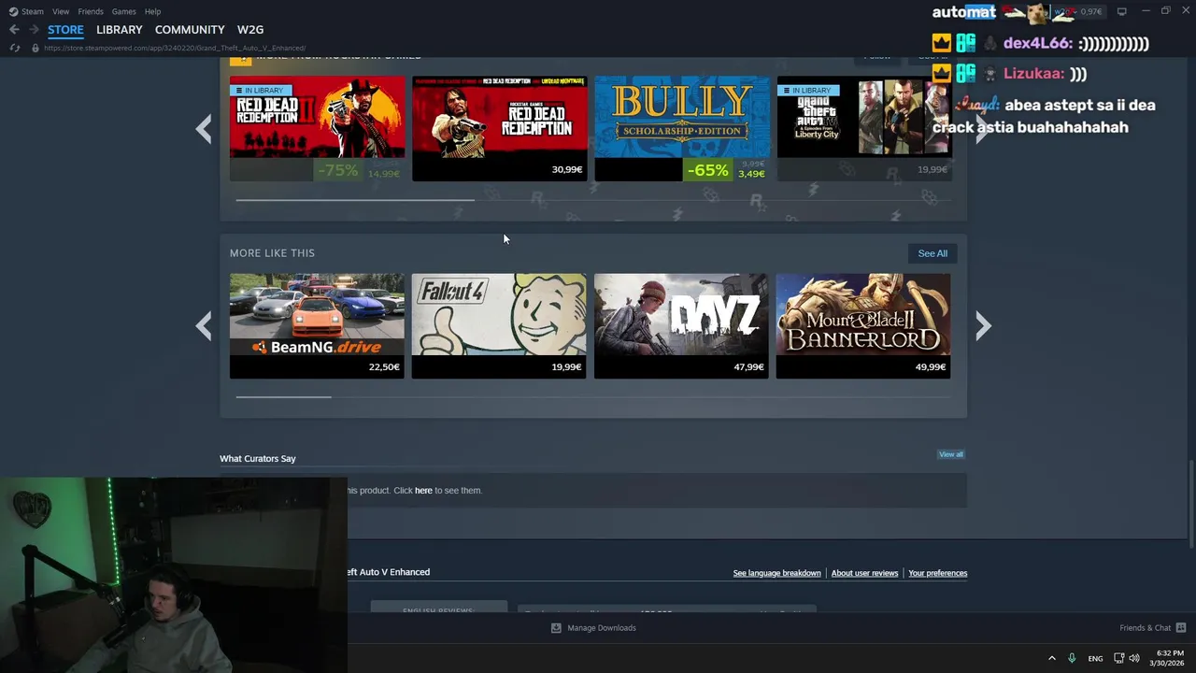The width and height of the screenshot is (1196, 673).
Task: Go back with the Steam back arrow
Action: coord(14,30)
